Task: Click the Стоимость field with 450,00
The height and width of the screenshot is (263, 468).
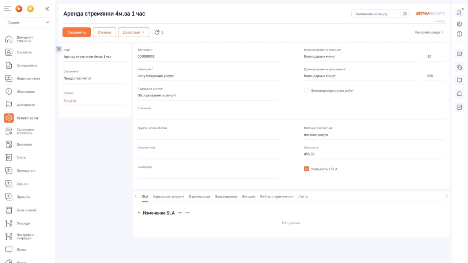Action: pyautogui.click(x=374, y=154)
